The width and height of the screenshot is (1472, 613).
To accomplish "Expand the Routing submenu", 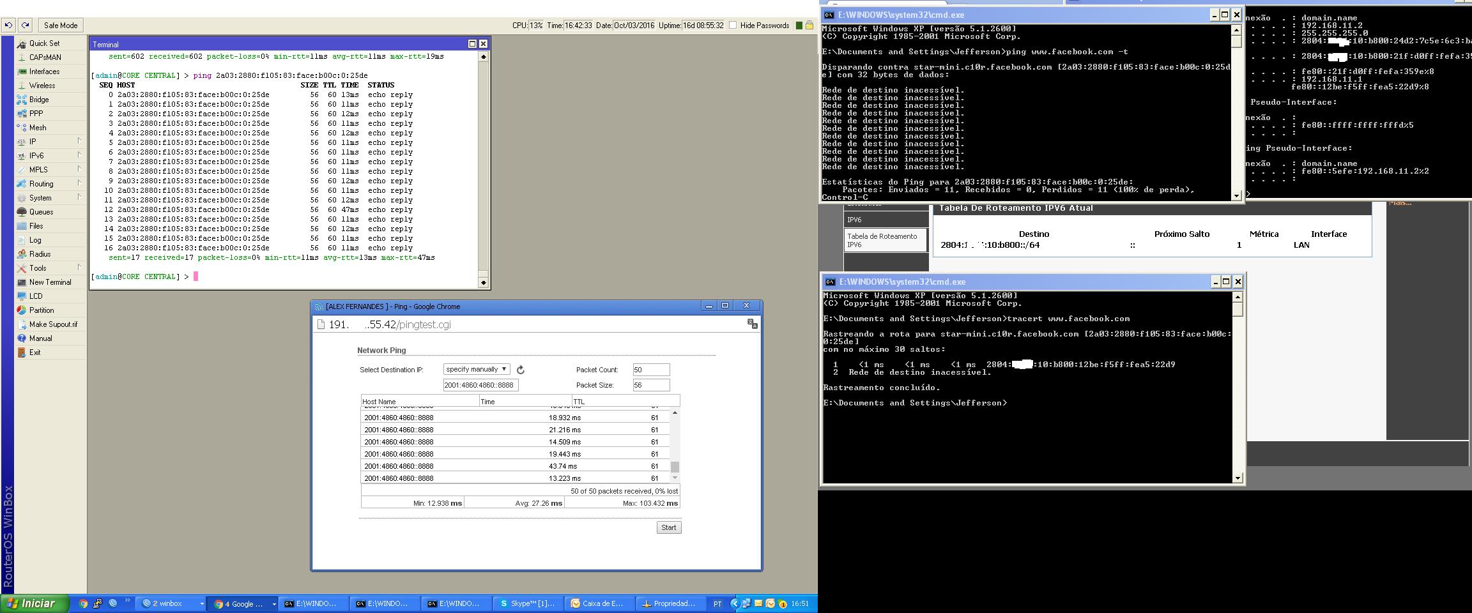I will pos(79,183).
